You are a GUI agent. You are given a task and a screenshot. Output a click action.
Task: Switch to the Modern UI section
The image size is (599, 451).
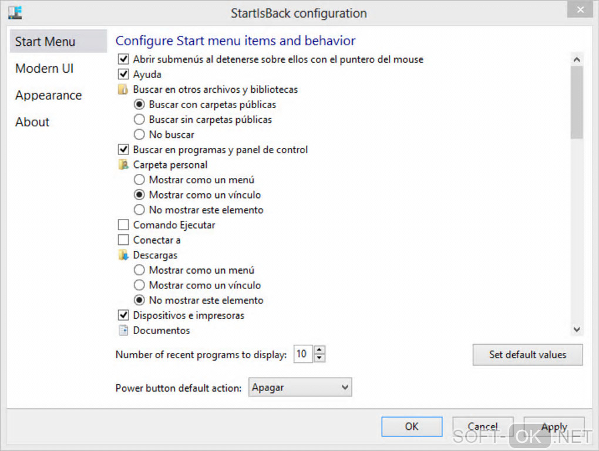[x=44, y=68]
